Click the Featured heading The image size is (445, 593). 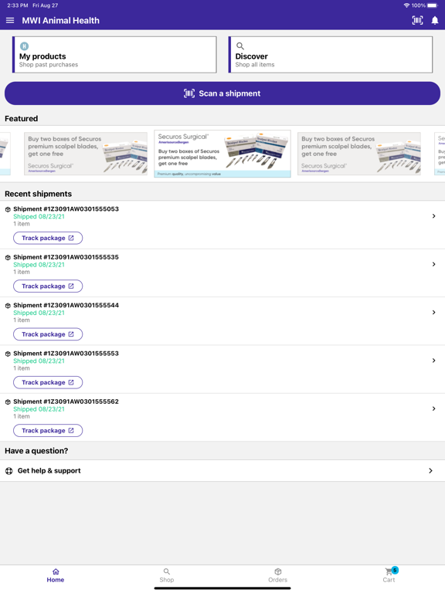point(21,118)
